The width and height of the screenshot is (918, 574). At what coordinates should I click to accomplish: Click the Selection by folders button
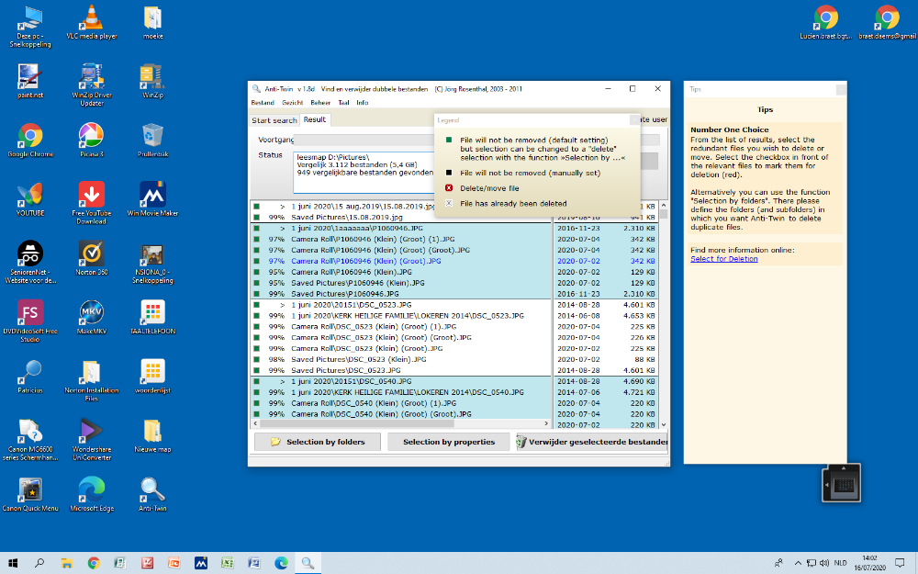click(x=316, y=442)
